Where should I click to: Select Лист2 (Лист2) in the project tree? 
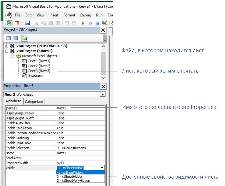[x=39, y=66]
